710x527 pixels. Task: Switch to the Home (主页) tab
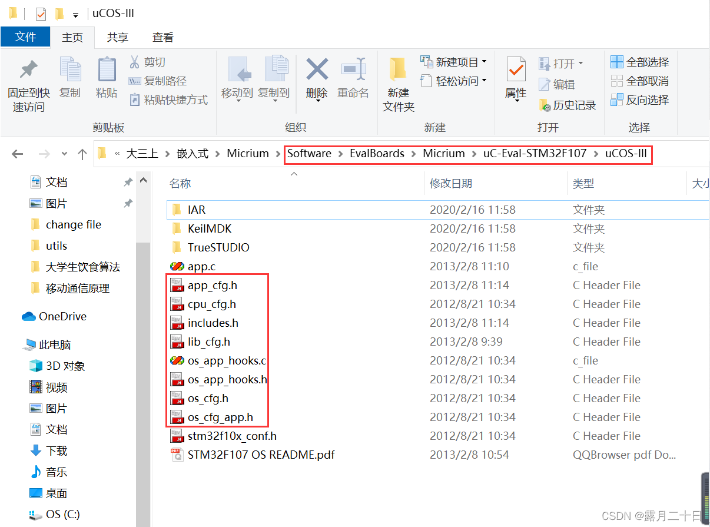pos(72,37)
